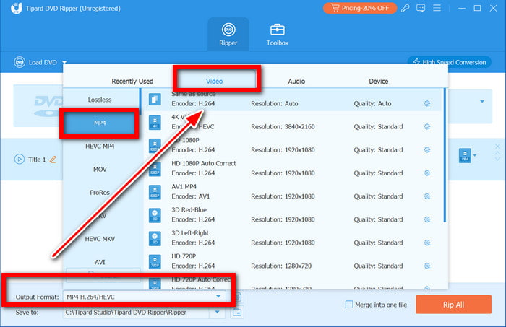Open the feedback chat icon
The height and width of the screenshot is (327, 506).
click(421, 9)
